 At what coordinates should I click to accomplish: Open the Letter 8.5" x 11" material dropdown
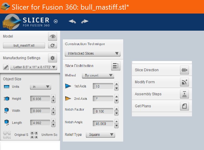tap(34, 67)
